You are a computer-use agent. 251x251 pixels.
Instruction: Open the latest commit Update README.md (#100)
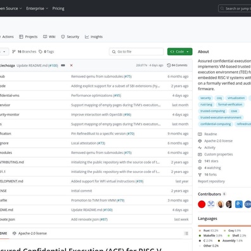[x=37, y=65]
